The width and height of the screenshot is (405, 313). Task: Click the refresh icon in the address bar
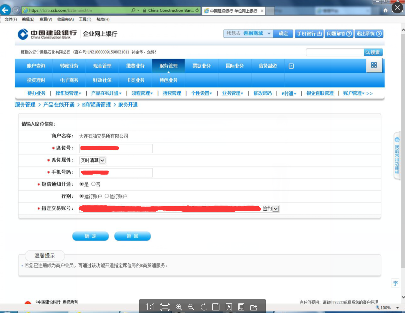[197, 10]
